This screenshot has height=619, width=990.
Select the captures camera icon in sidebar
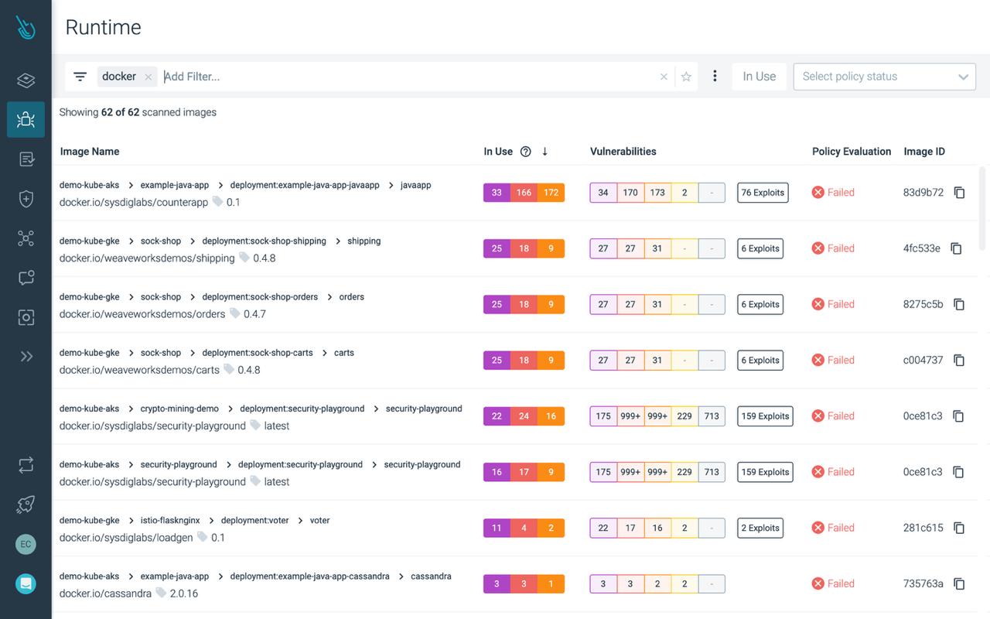click(26, 316)
